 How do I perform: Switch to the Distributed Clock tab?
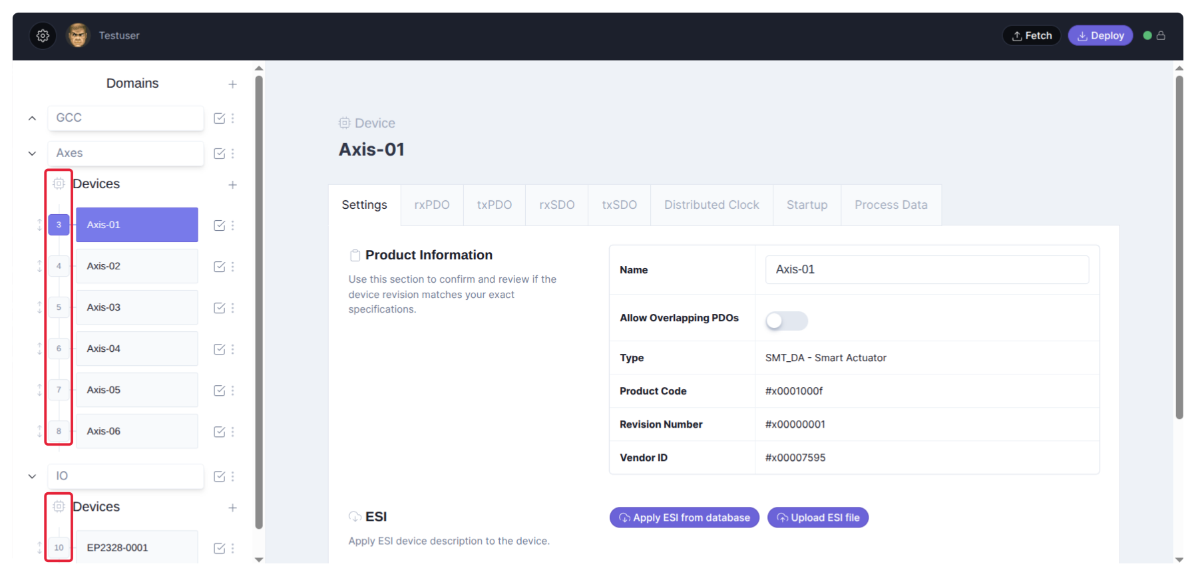[711, 205]
